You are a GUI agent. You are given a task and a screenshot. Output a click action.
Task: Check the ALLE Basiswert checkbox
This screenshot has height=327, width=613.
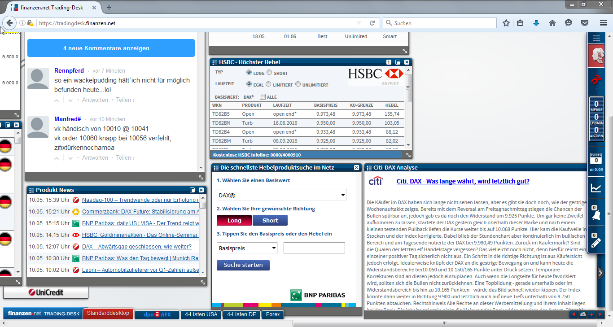[263, 97]
